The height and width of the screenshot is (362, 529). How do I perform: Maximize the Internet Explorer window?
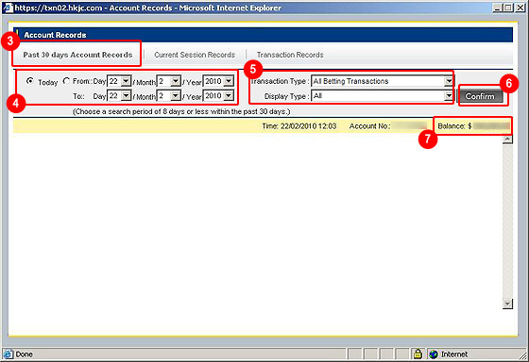tap(508, 8)
